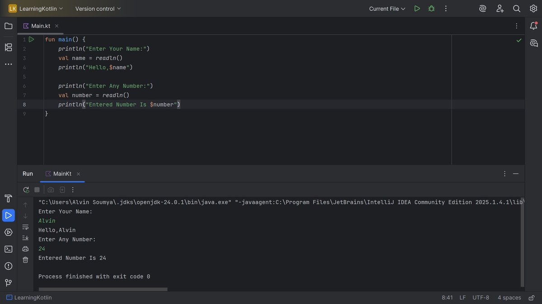Open editor tabs more options menu
This screenshot has height=304, width=542.
(x=516, y=26)
